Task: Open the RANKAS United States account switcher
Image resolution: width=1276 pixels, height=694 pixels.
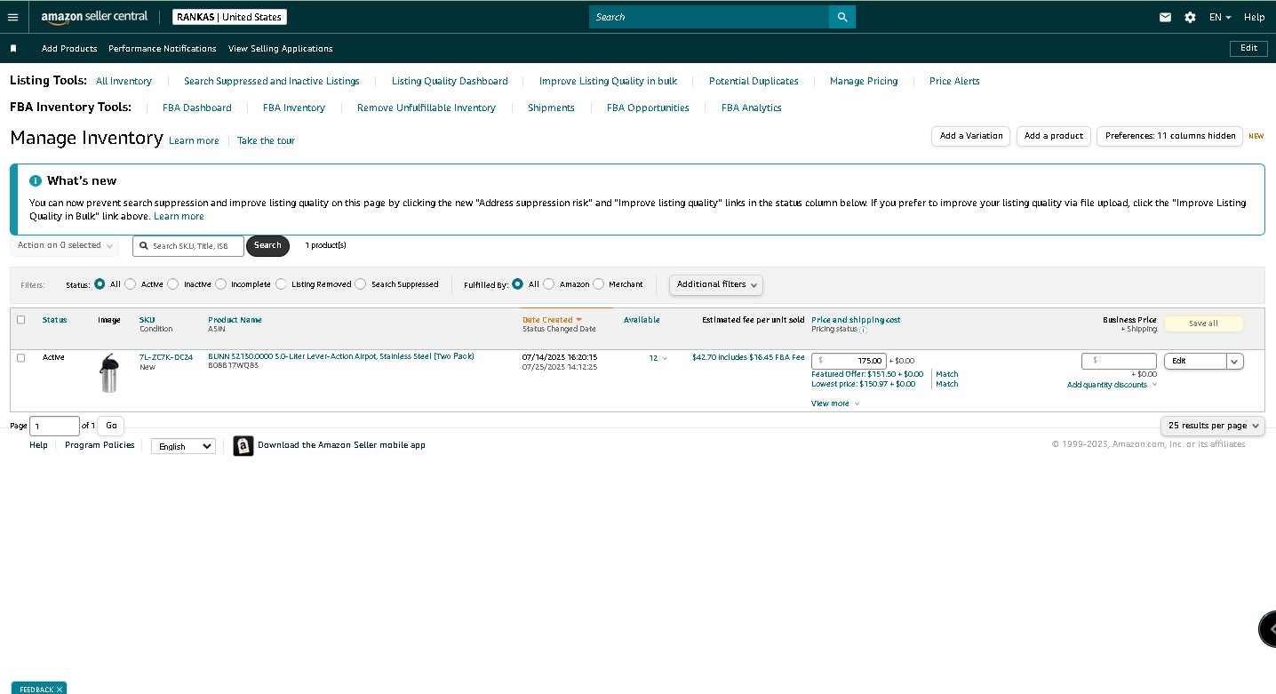Action: 229,17
